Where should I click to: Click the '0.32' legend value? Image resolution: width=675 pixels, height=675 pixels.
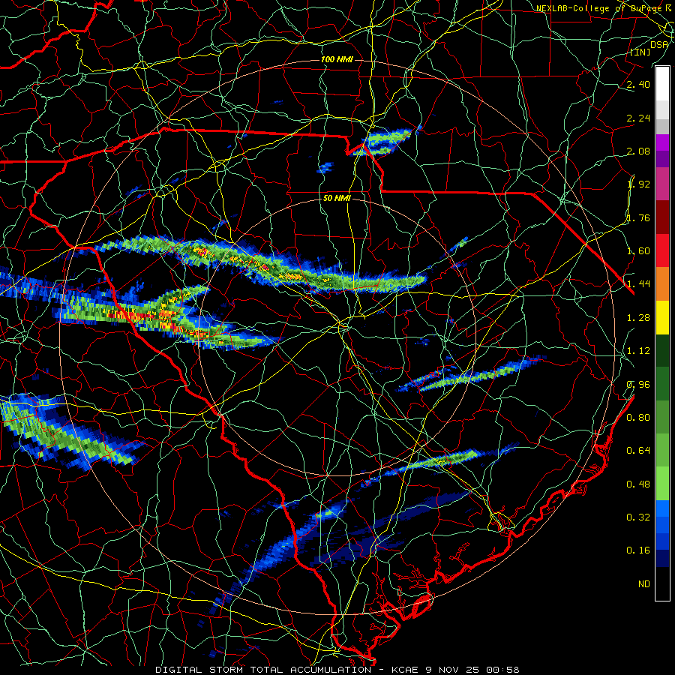coord(638,517)
